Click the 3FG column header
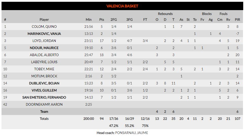The height and width of the screenshot is (137, 245). [x=130, y=19]
